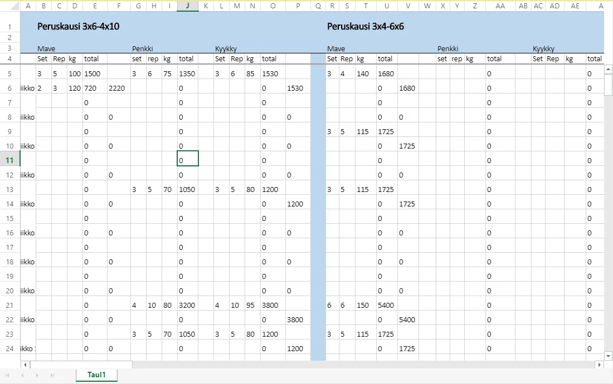The image size is (613, 384).
Task: Click the horizontal scrollbar left arrow
Action: point(25,365)
